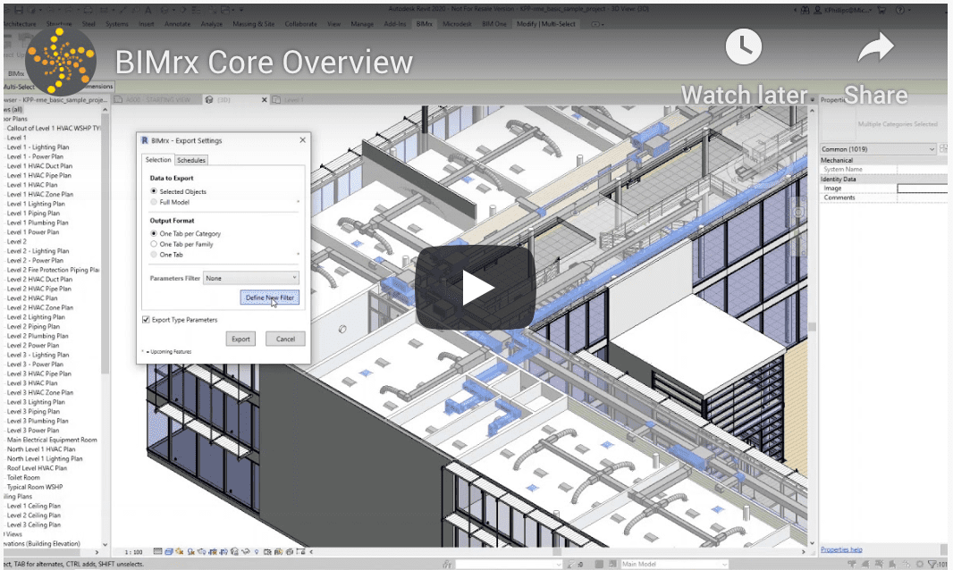Click the drag elements on selection icon
953x570 pixels.
click(x=907, y=564)
